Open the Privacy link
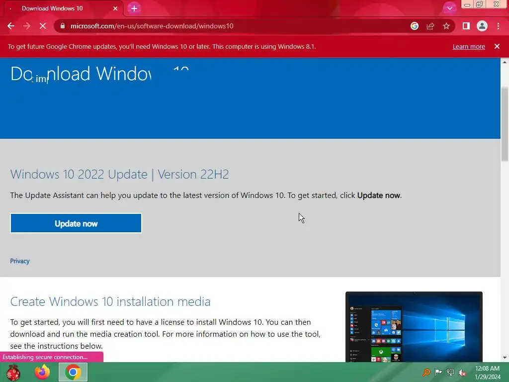This screenshot has width=509, height=382. point(20,261)
